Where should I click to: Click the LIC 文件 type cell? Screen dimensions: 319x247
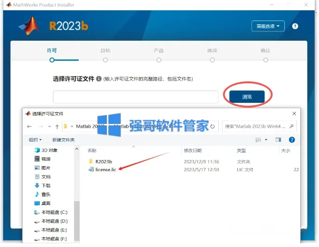pos(245,170)
